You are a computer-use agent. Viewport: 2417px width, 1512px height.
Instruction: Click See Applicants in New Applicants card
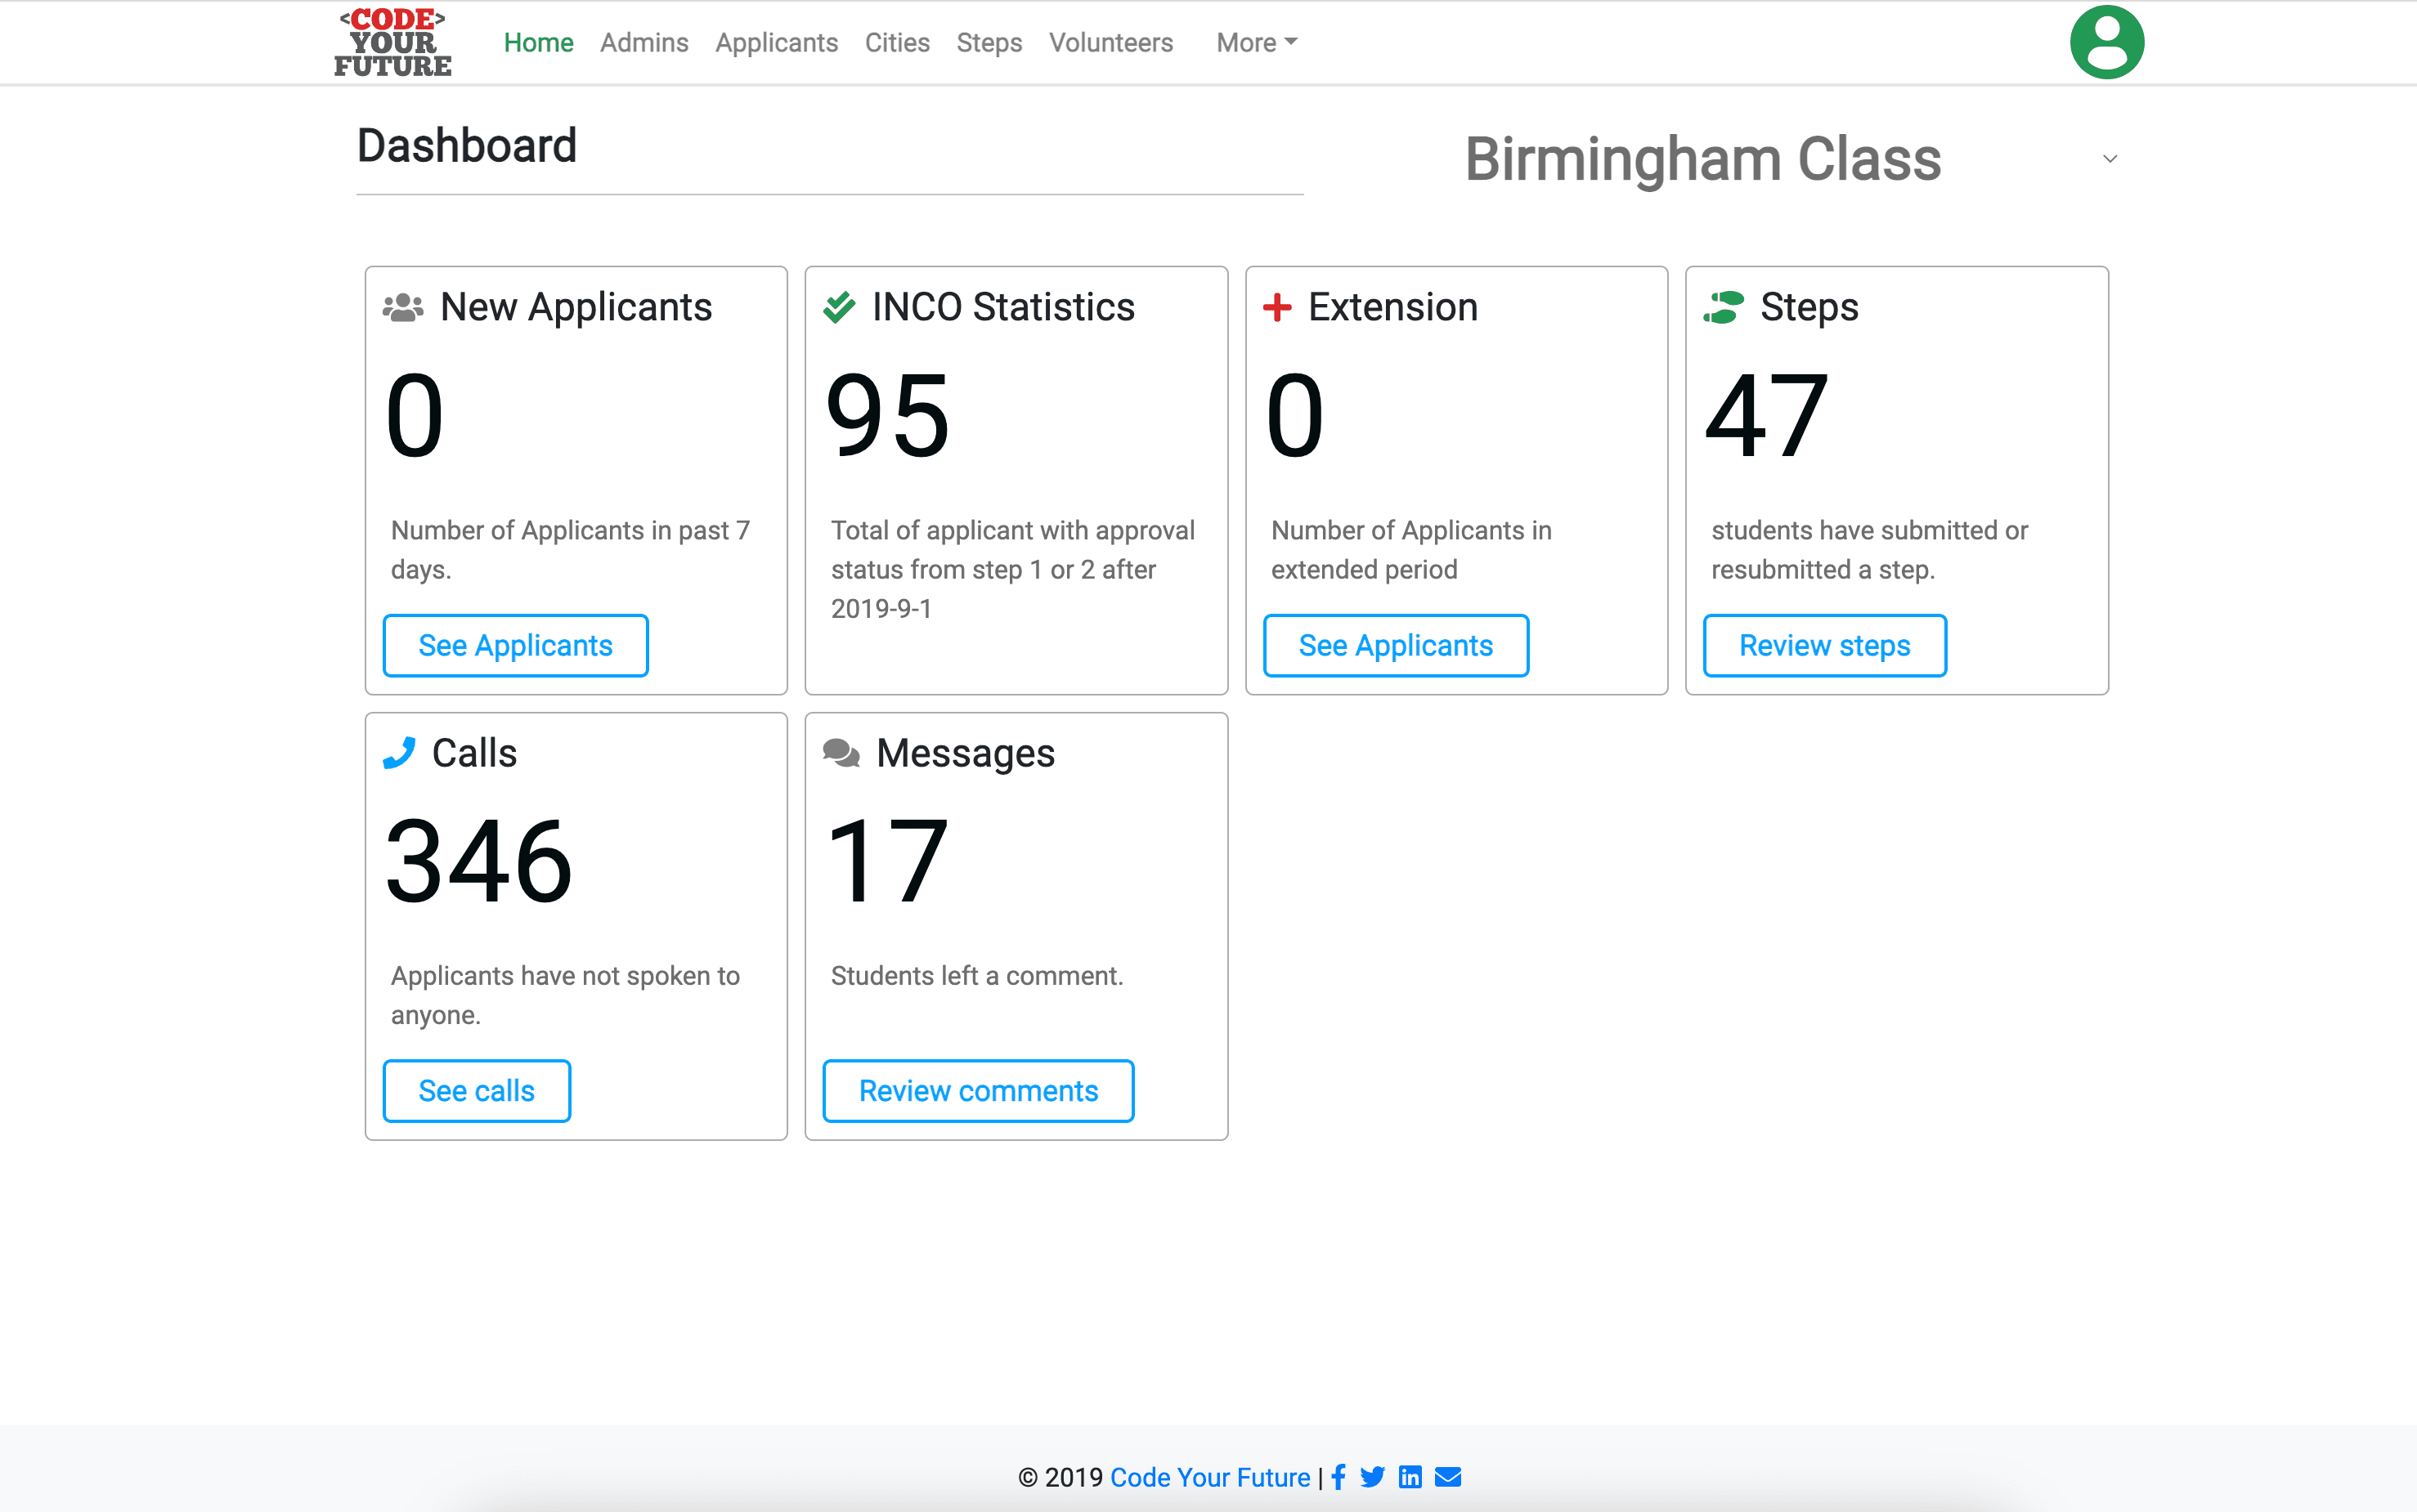tap(515, 645)
